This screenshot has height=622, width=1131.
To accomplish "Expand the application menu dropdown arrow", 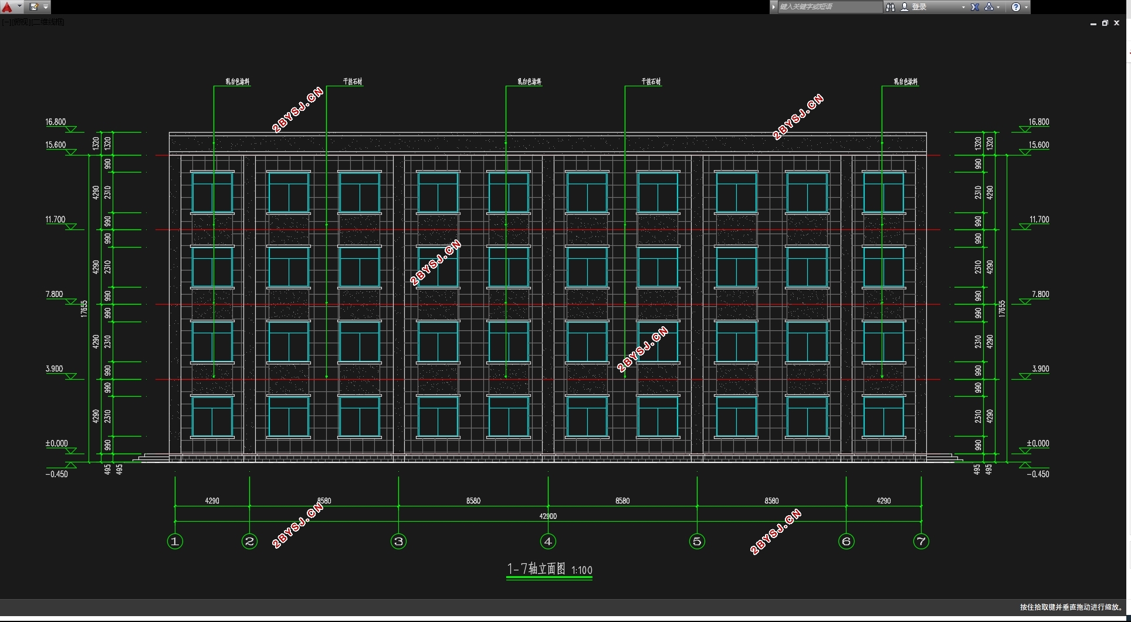I will tap(19, 7).
